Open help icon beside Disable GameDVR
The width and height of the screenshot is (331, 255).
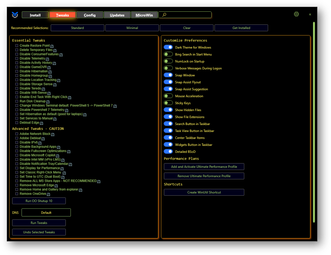point(49,67)
